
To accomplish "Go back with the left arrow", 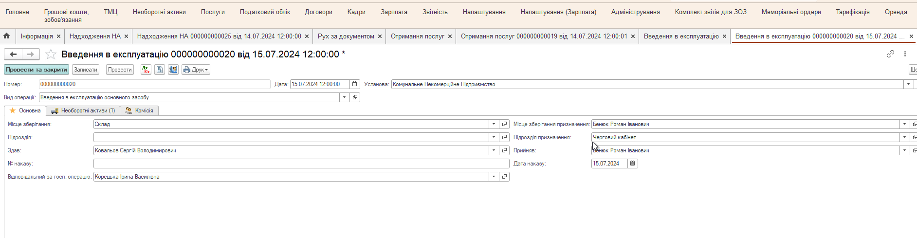I will tap(13, 55).
